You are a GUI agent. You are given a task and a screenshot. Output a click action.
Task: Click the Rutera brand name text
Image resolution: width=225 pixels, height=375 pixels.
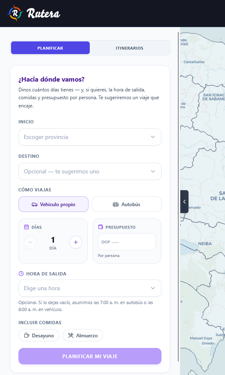click(43, 14)
